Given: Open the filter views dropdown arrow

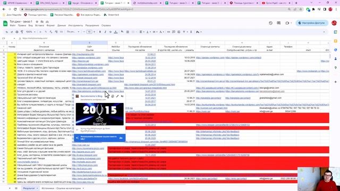Looking at the screenshot, I should pos(187,32).
